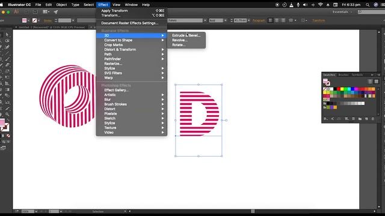Image resolution: width=385 pixels, height=216 pixels.
Task: Click the Paragraph link in the control bar
Action: pyautogui.click(x=259, y=20)
